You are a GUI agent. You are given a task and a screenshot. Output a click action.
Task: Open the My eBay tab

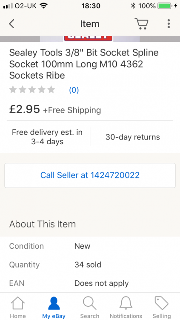[54, 308]
